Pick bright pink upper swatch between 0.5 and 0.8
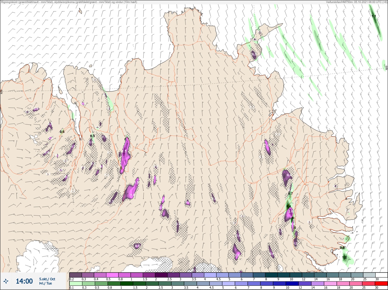Image resolution: width=388 pixels, height=290 pixels. pos(112,275)
